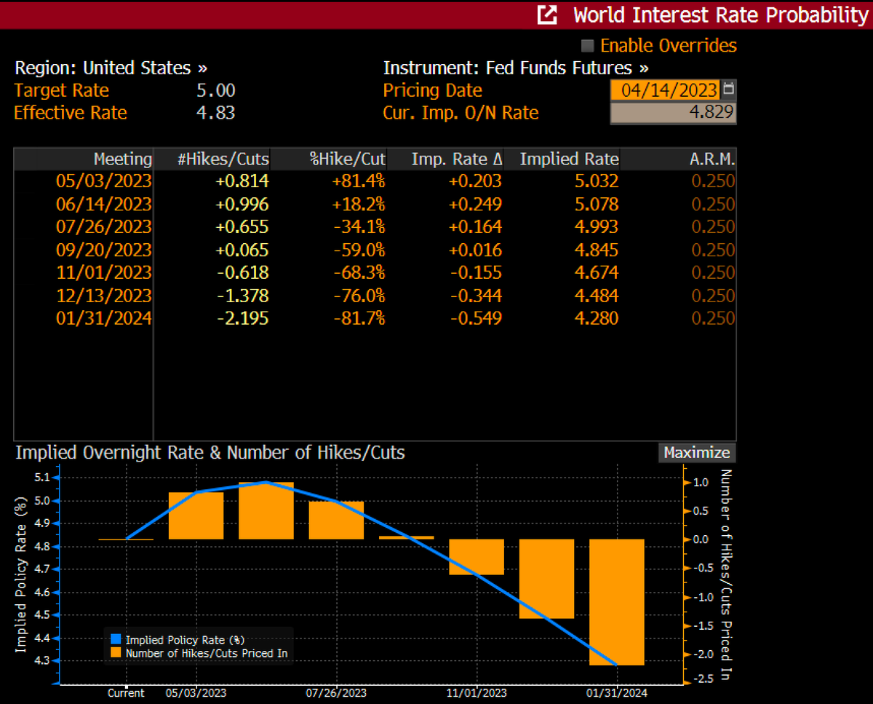873x704 pixels.
Task: Click the Cur. Imp. O/N Rate field 4.829
Action: point(673,113)
